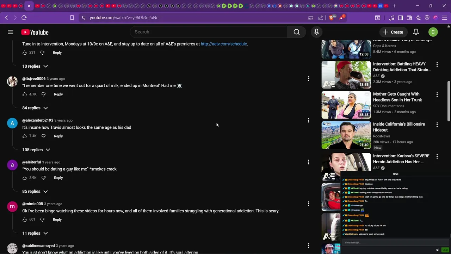Click the search magnifier button
This screenshot has width=451, height=254.
pos(297,32)
